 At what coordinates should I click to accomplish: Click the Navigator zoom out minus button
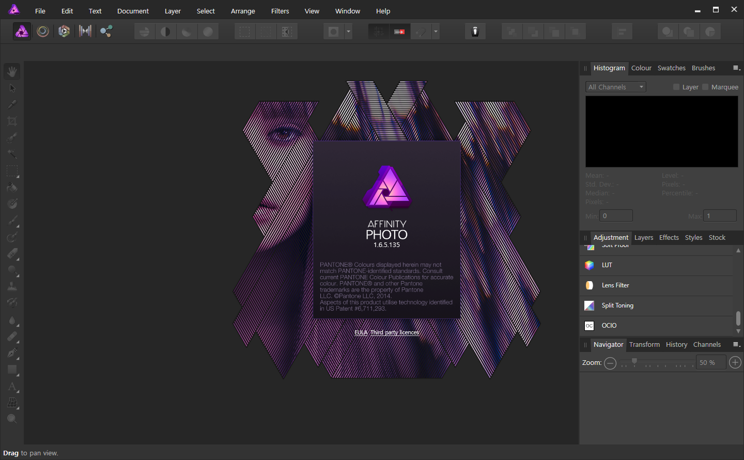pyautogui.click(x=610, y=363)
